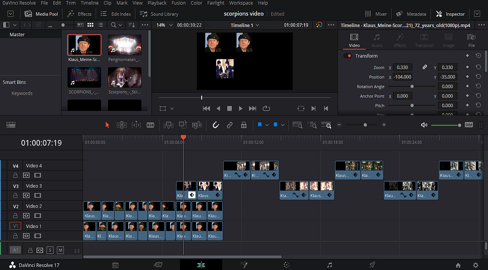The image size is (488, 270).
Task: Open the Sound Library panel
Action: point(159,14)
